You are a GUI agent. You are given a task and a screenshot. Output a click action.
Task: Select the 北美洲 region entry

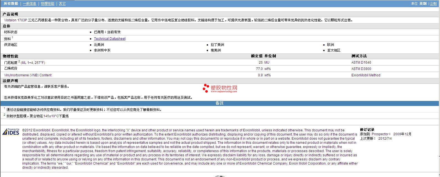tap(99, 45)
